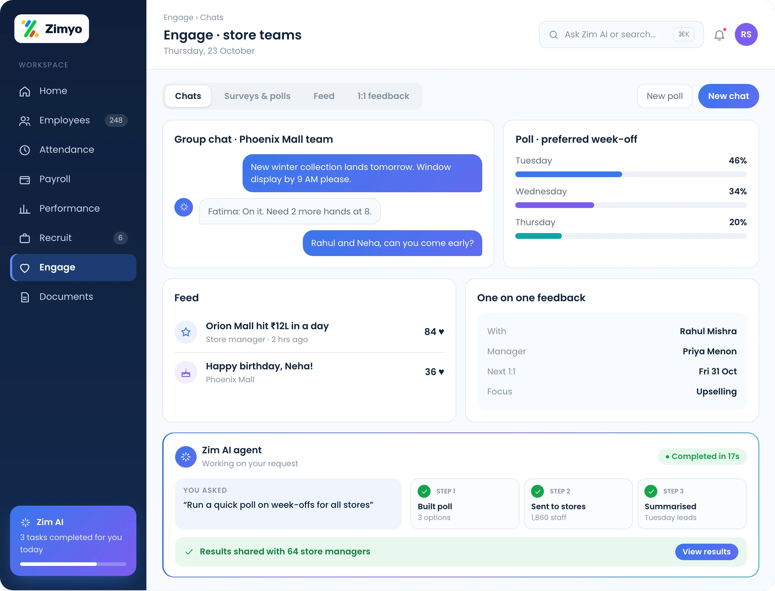Screen dimensions: 775x591
Task: Click the search magnifier icon
Action: coord(554,34)
